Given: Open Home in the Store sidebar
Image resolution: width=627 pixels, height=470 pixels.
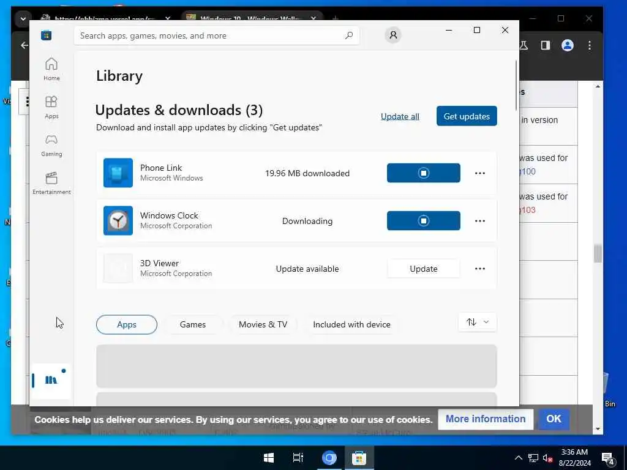Looking at the screenshot, I should (51, 69).
